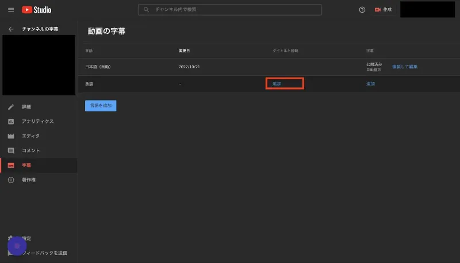Click the 複製して編集 link
This screenshot has width=460, height=263.
405,67
